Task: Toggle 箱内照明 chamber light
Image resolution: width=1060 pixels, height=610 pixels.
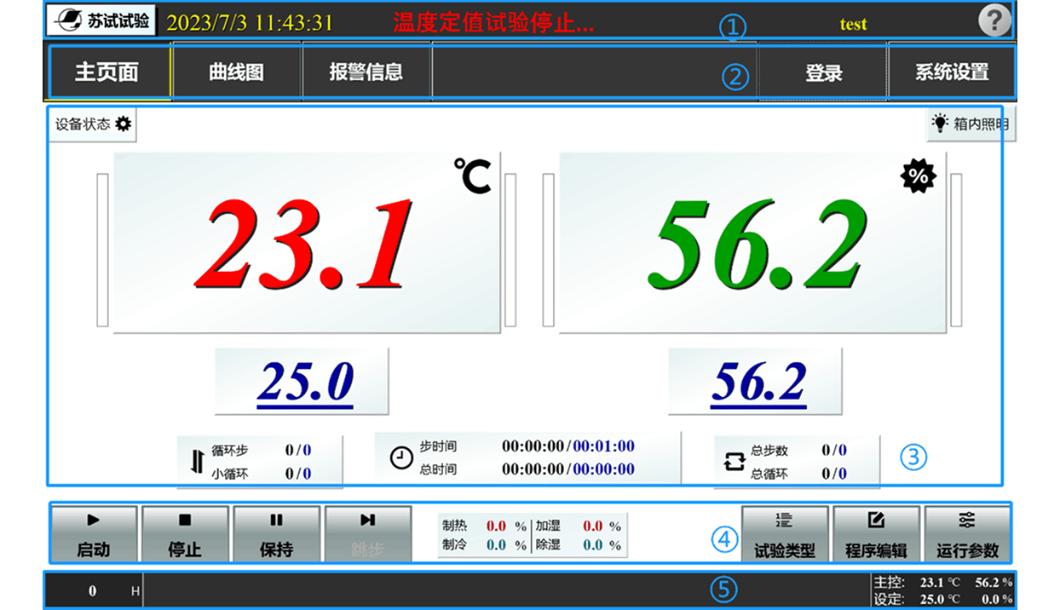Action: pyautogui.click(x=970, y=124)
